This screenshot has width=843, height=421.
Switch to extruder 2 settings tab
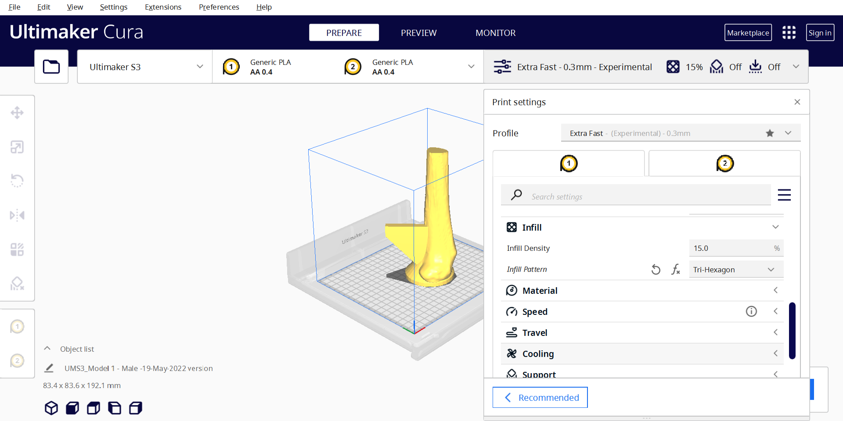click(x=724, y=164)
